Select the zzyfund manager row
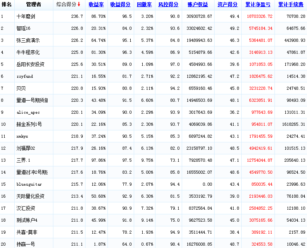This screenshot has height=248, width=307. pyautogui.click(x=25, y=77)
